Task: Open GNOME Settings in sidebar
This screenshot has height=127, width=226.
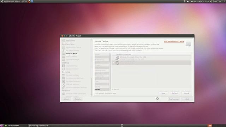Action: [x=73, y=84]
